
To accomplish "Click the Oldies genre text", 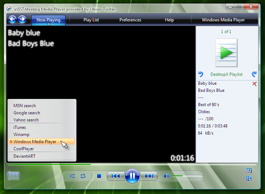I will pyautogui.click(x=204, y=112).
